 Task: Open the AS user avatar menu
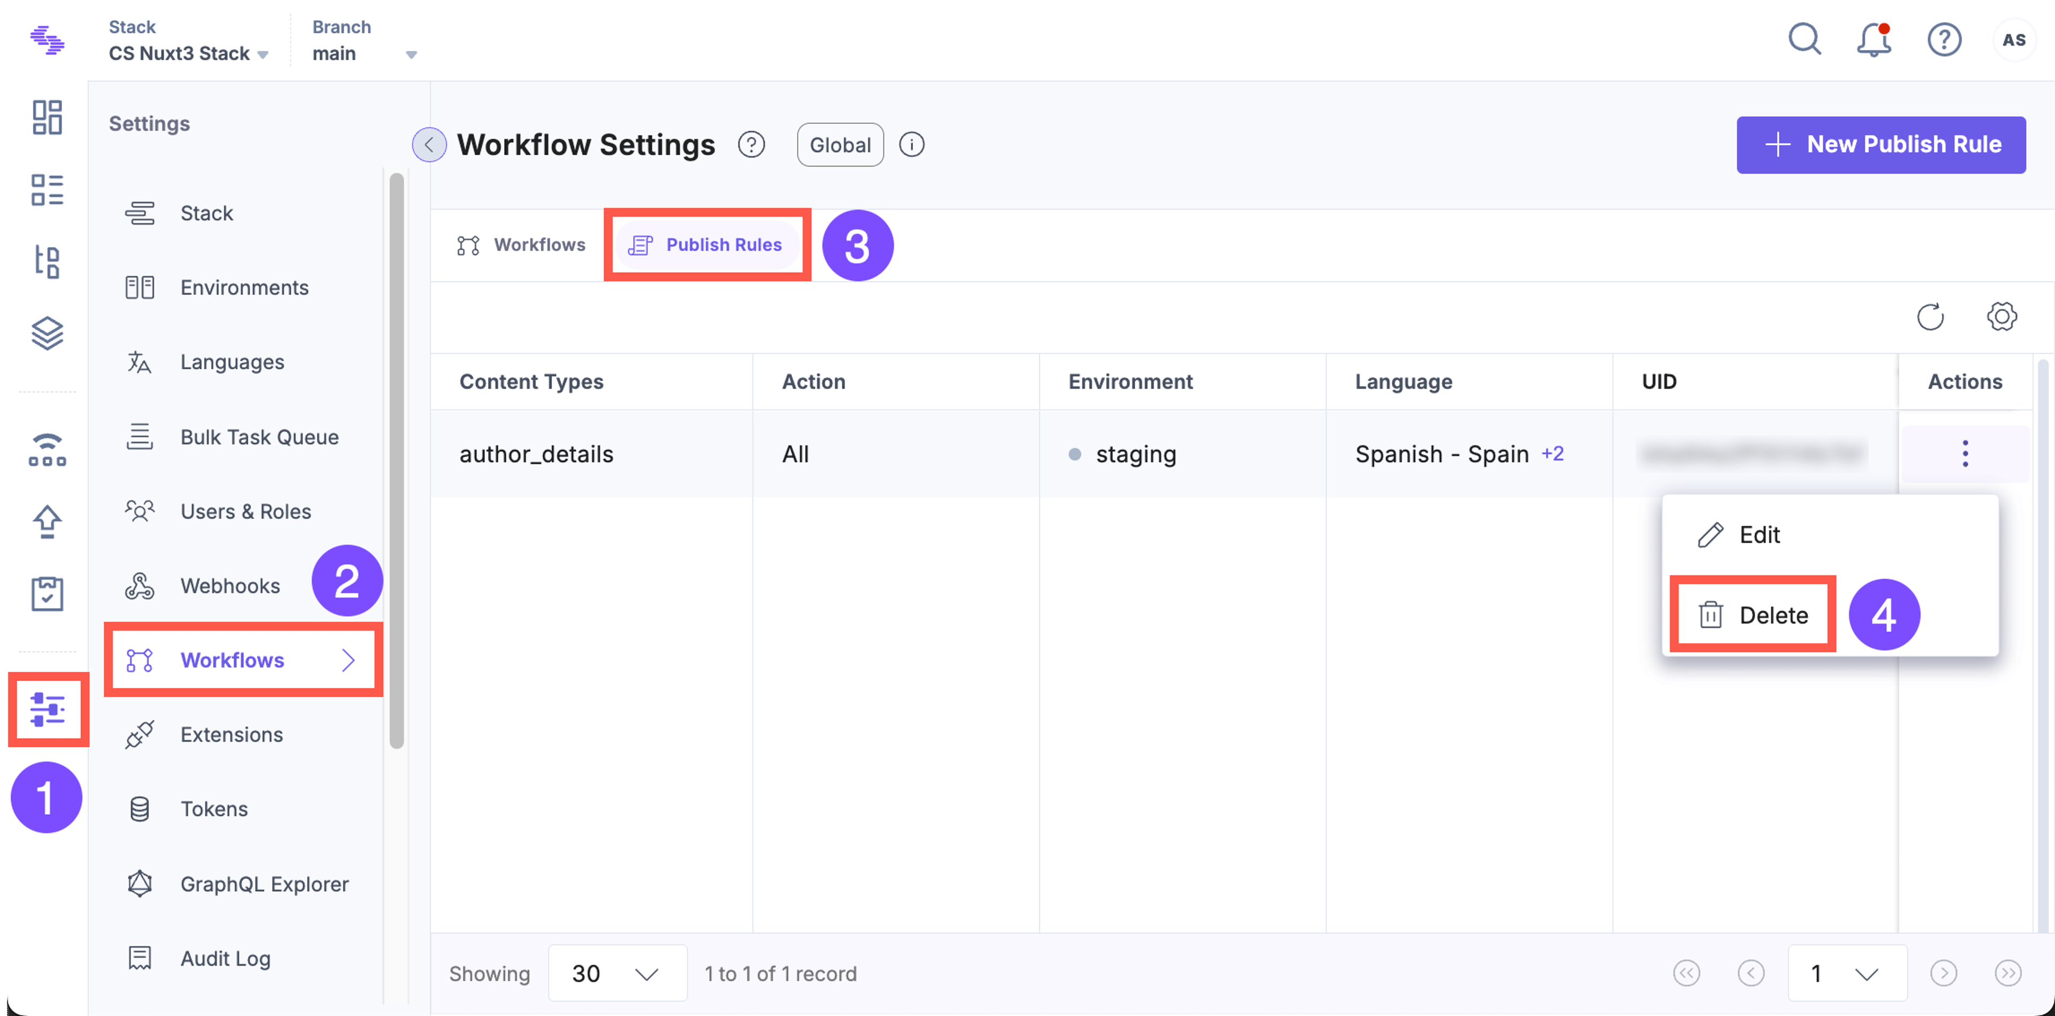click(2013, 39)
